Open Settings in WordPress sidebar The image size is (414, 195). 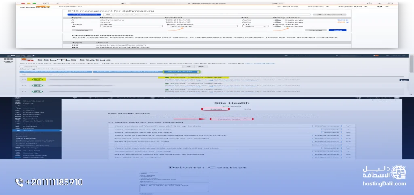pos(30,148)
